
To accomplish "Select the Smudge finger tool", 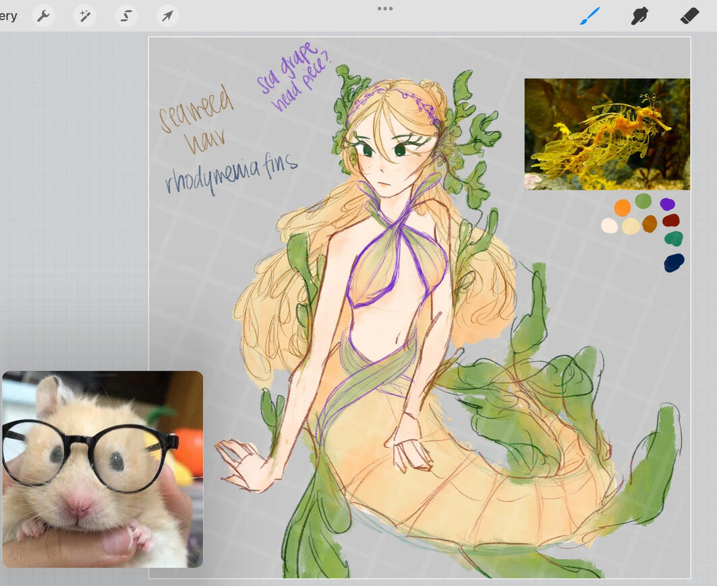I will click(x=639, y=16).
